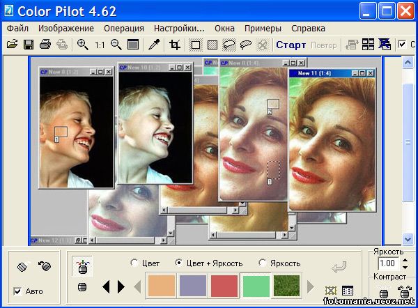Image resolution: width=418 pixels, height=308 pixels.
Task: Open the table grid icon near swatches
Action: pyautogui.click(x=348, y=291)
